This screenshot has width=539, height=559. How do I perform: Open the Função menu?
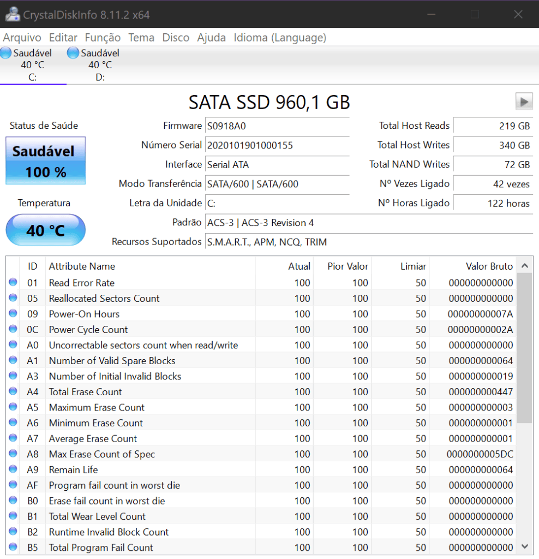coord(103,38)
